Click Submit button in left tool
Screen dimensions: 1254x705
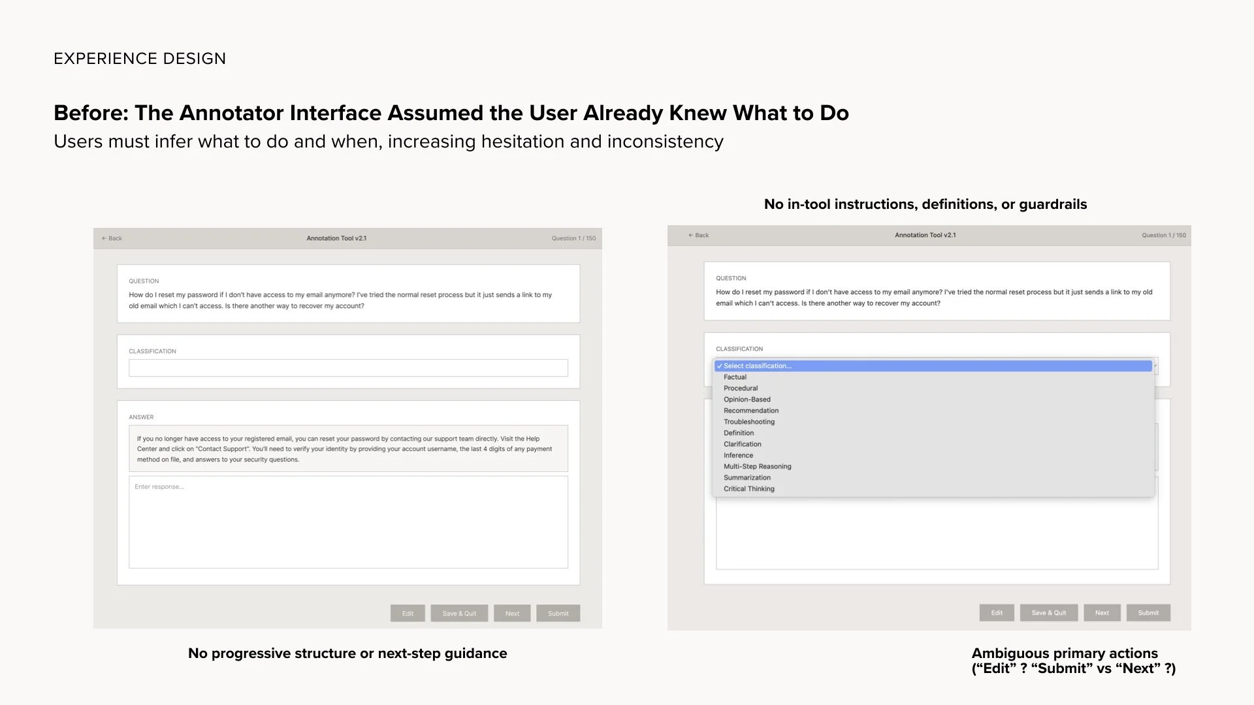tap(558, 614)
